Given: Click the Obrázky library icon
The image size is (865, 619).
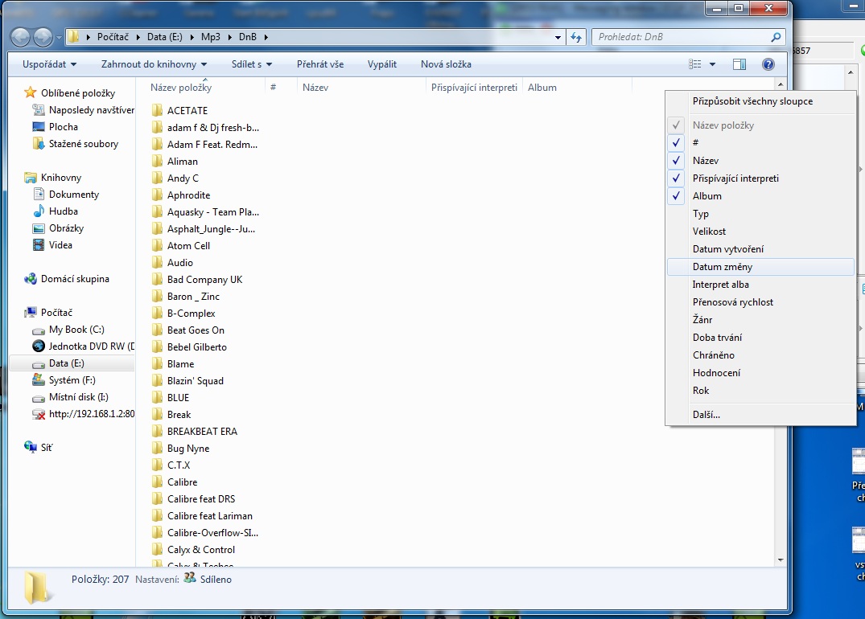Looking at the screenshot, I should pos(39,228).
